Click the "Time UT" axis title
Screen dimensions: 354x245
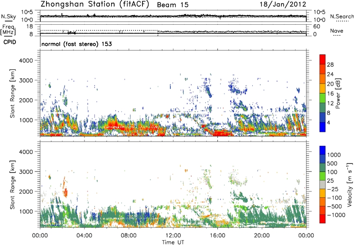(x=173, y=242)
